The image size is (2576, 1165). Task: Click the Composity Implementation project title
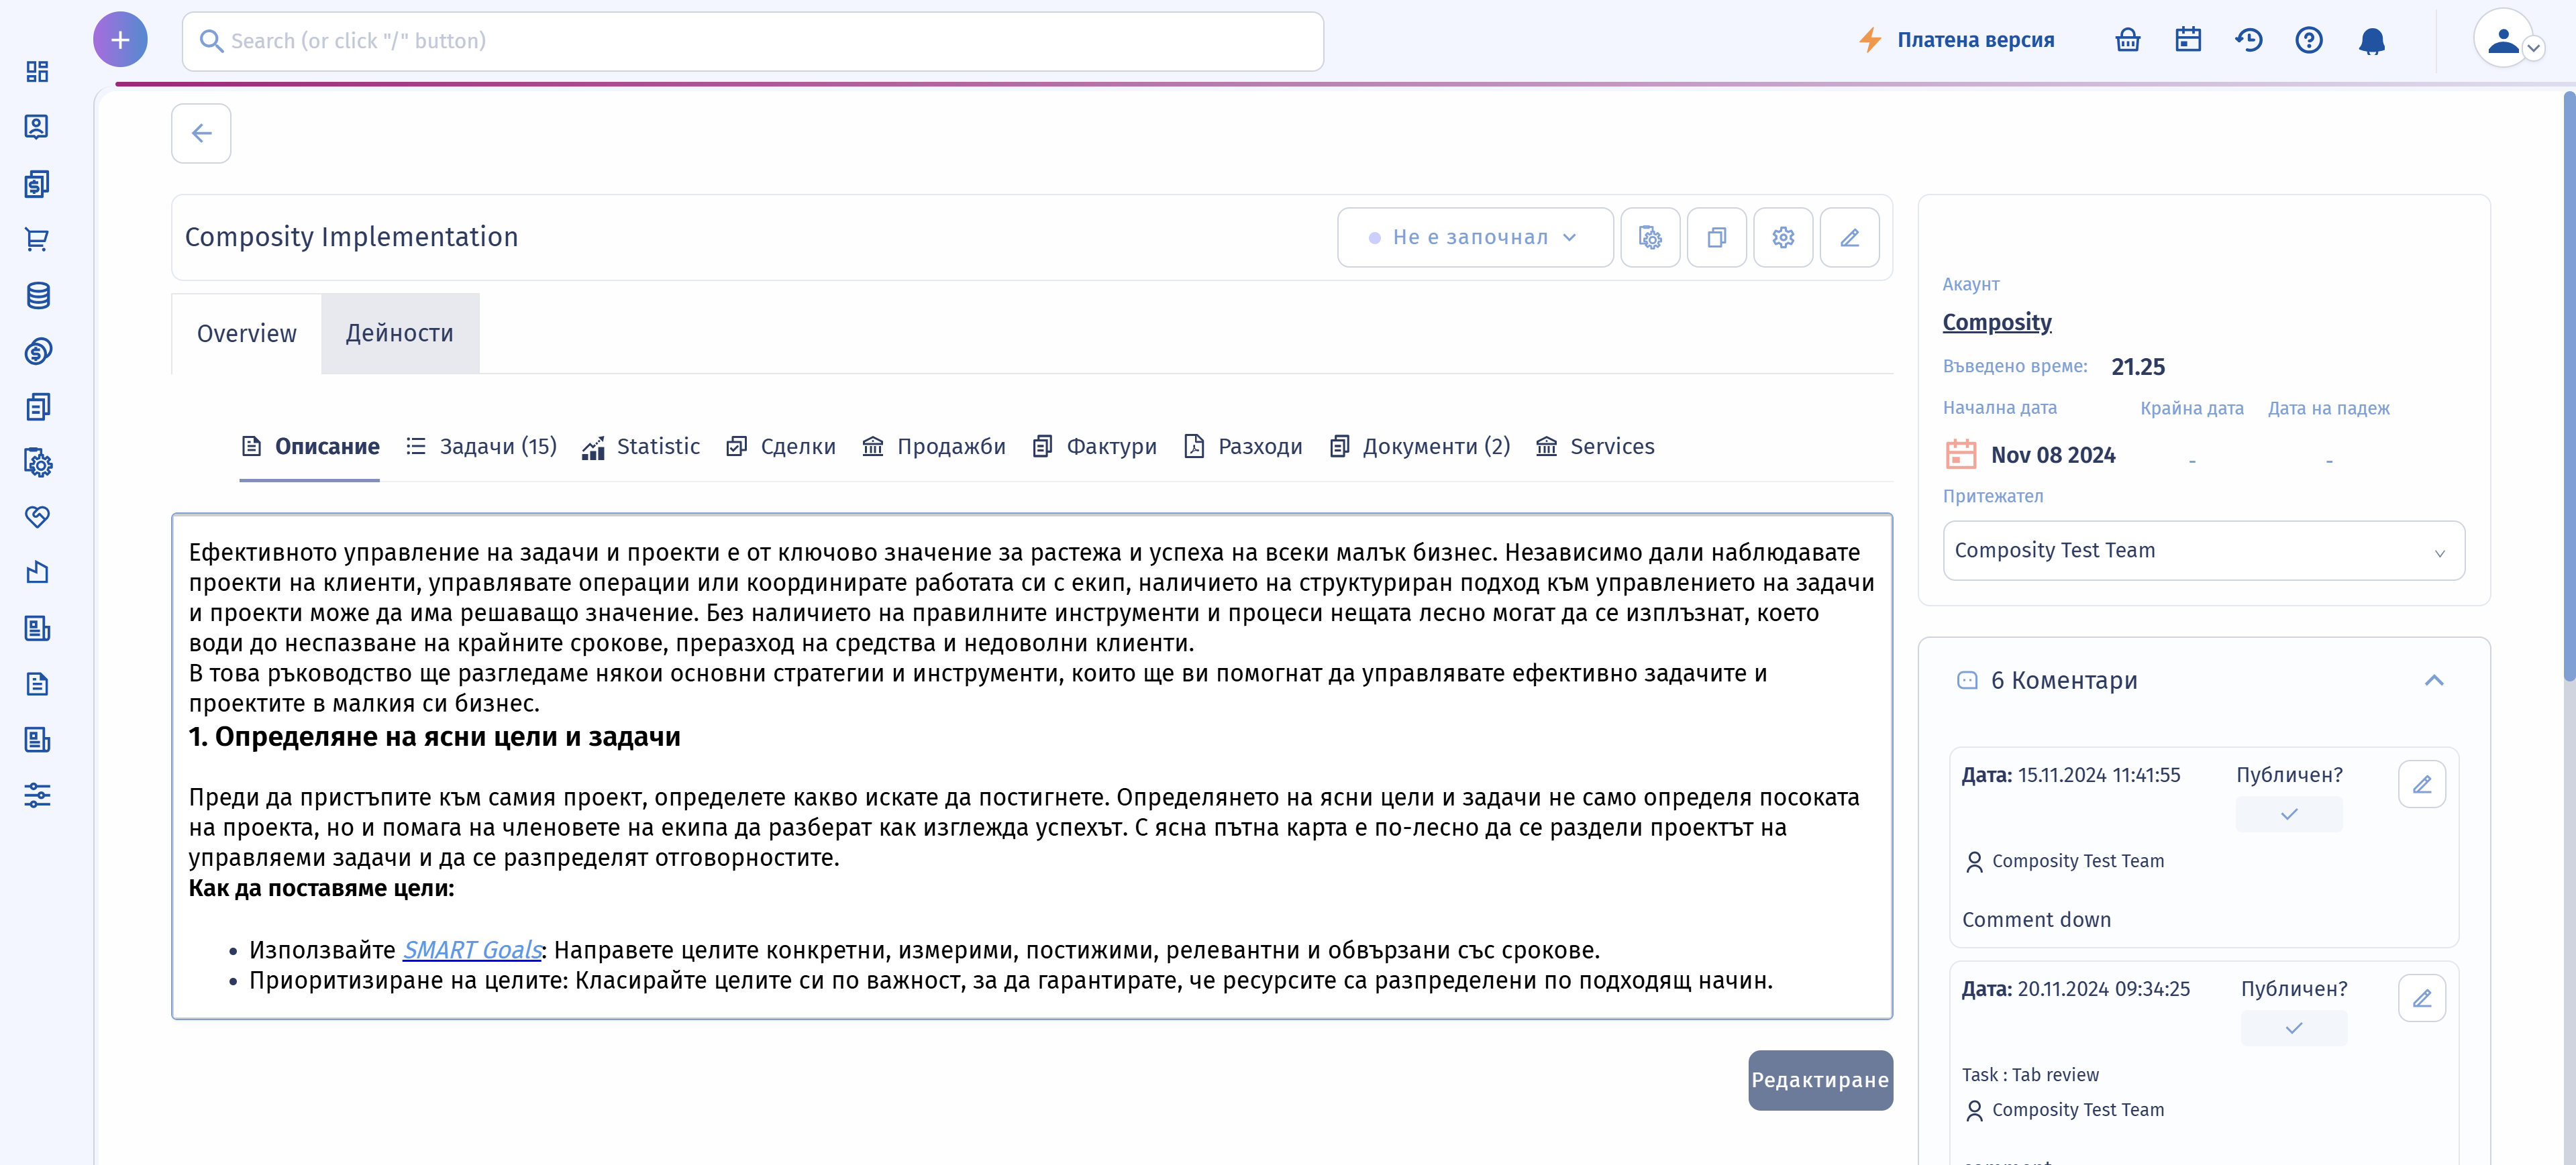(352, 237)
